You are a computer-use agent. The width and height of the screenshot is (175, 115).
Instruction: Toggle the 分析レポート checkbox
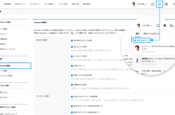coord(72,66)
